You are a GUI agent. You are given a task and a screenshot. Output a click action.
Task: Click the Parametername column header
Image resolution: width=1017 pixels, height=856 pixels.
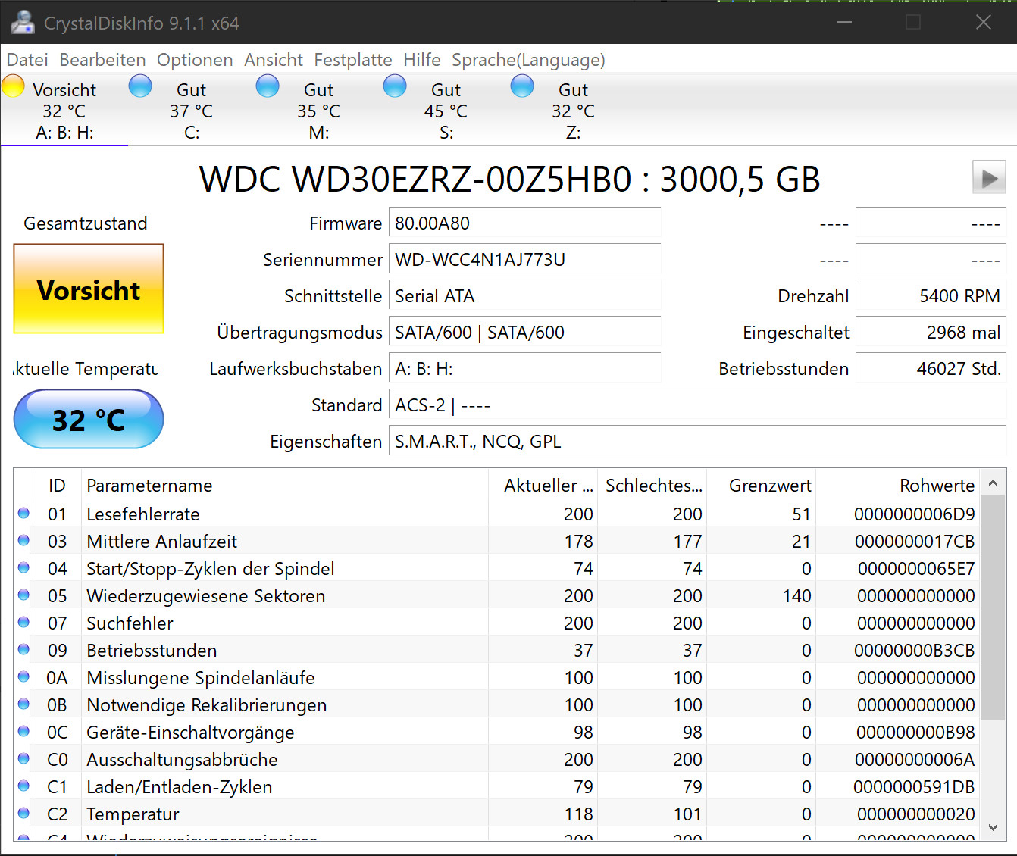click(x=284, y=486)
